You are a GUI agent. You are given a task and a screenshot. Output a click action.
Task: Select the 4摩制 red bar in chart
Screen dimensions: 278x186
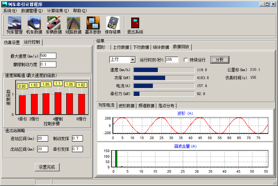(x=58, y=104)
